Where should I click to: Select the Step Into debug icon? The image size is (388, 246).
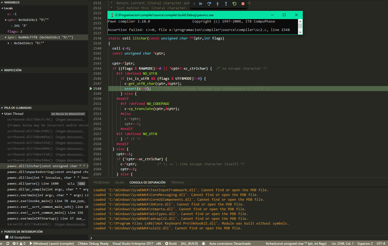pos(218,4)
